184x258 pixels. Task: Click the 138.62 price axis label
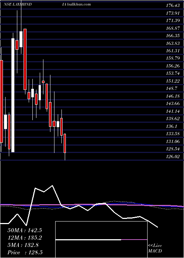coord(173,119)
